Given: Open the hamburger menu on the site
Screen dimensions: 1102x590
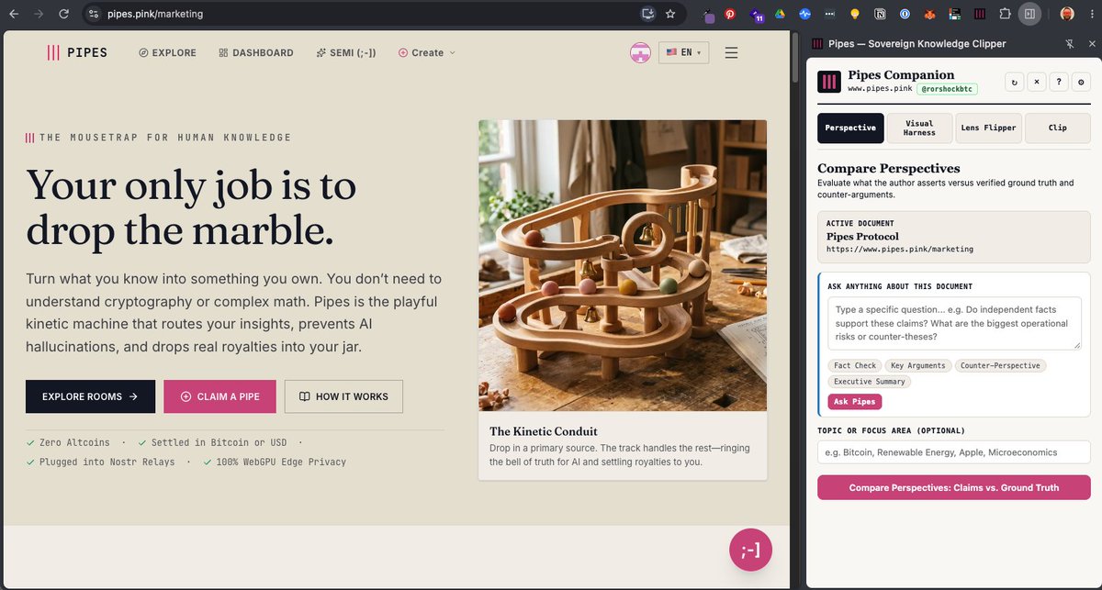Looking at the screenshot, I should point(731,53).
